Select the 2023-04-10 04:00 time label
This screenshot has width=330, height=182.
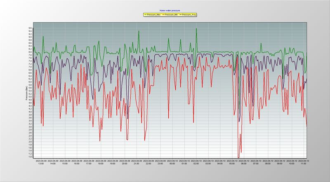[220, 162]
